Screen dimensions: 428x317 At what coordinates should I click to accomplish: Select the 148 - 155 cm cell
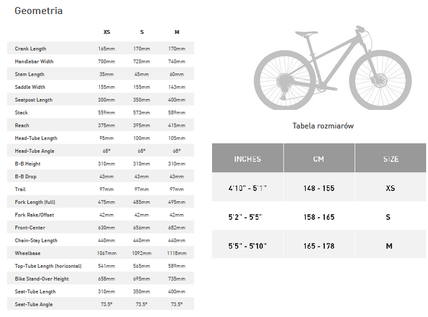[319, 188]
